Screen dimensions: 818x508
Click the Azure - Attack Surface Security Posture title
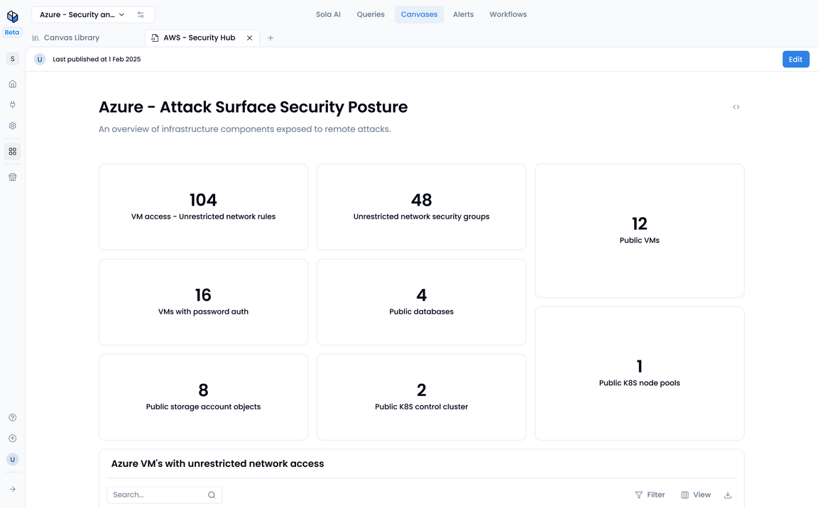tap(253, 107)
